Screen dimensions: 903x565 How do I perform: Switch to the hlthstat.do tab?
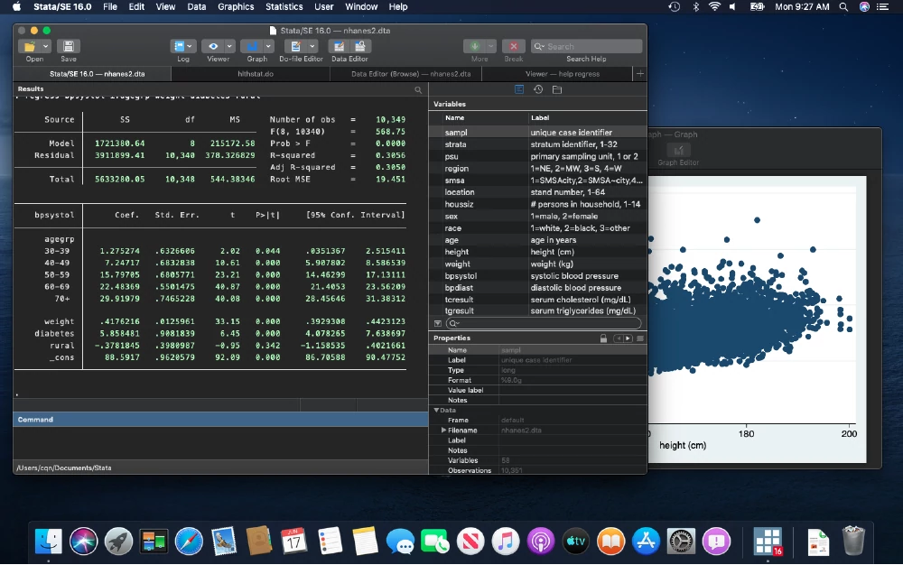tap(256, 74)
